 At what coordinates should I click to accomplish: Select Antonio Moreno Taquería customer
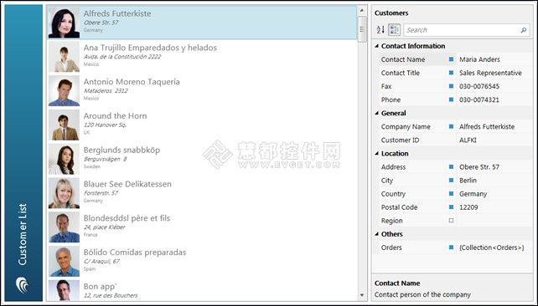point(202,90)
